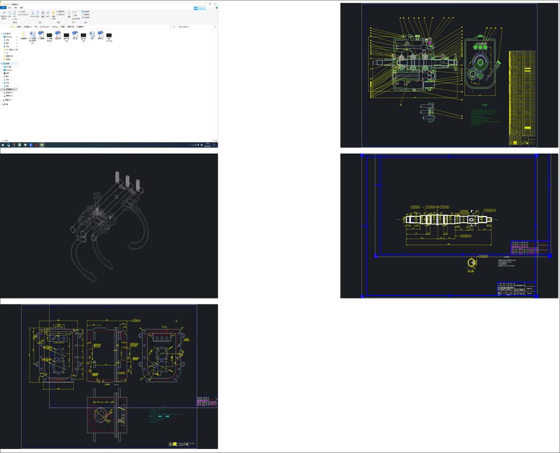This screenshot has width=560, height=453.
Task: Select highlighted Local Disk C in sidebar
Action: point(9,89)
